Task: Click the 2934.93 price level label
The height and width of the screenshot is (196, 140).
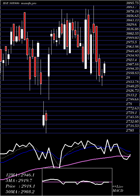Action: [132, 55]
